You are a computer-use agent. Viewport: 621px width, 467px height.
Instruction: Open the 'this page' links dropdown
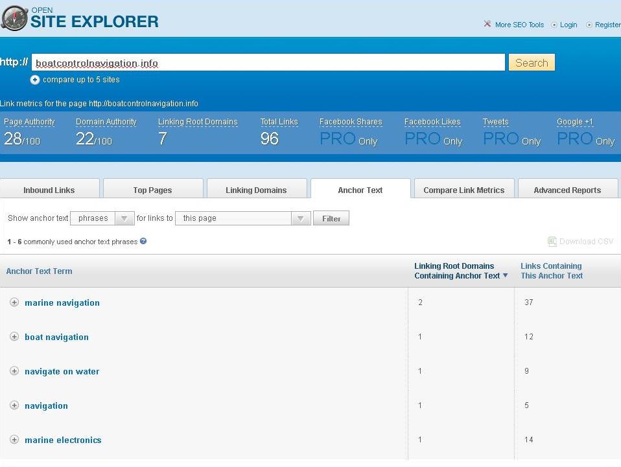[x=242, y=218]
